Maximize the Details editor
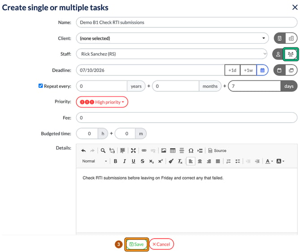The width and height of the screenshot is (300, 252). (133, 151)
